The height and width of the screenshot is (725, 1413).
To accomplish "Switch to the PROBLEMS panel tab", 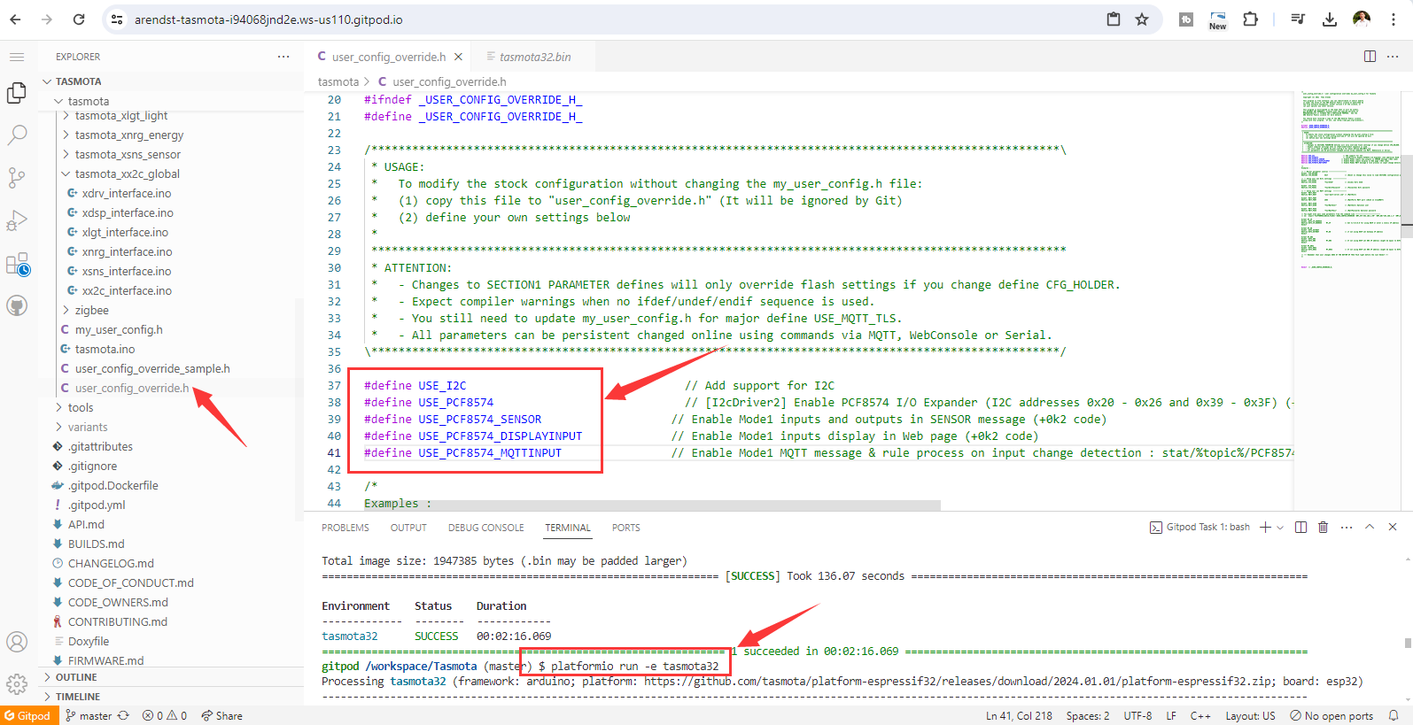I will coord(345,528).
